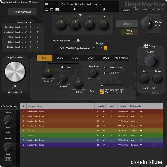167x167 pixels.
Task: Toggle the Lo/Med/Hi filter switch
Action: click(x=15, y=86)
